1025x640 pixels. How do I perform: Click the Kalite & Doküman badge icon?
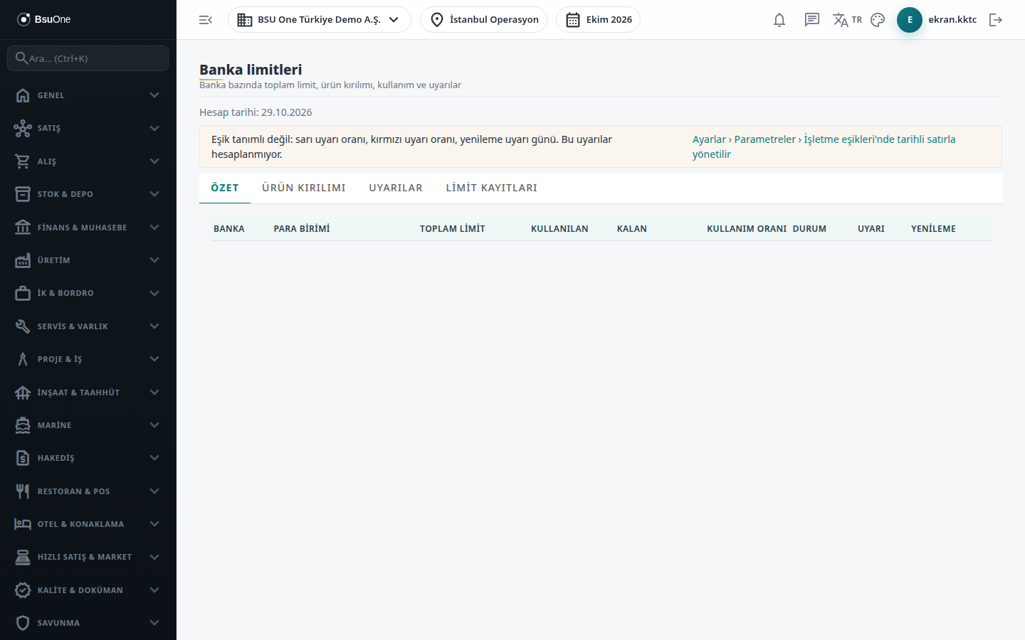[x=23, y=590]
